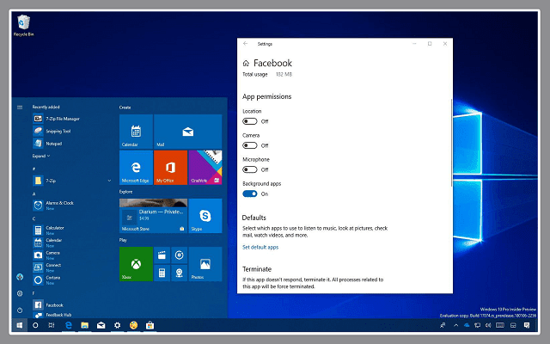Launch the Skype tile
The image size is (550, 344).
point(205,215)
